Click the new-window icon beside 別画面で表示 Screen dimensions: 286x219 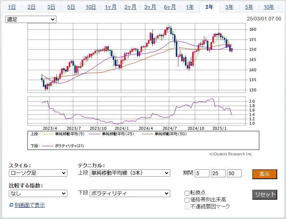click(11, 205)
